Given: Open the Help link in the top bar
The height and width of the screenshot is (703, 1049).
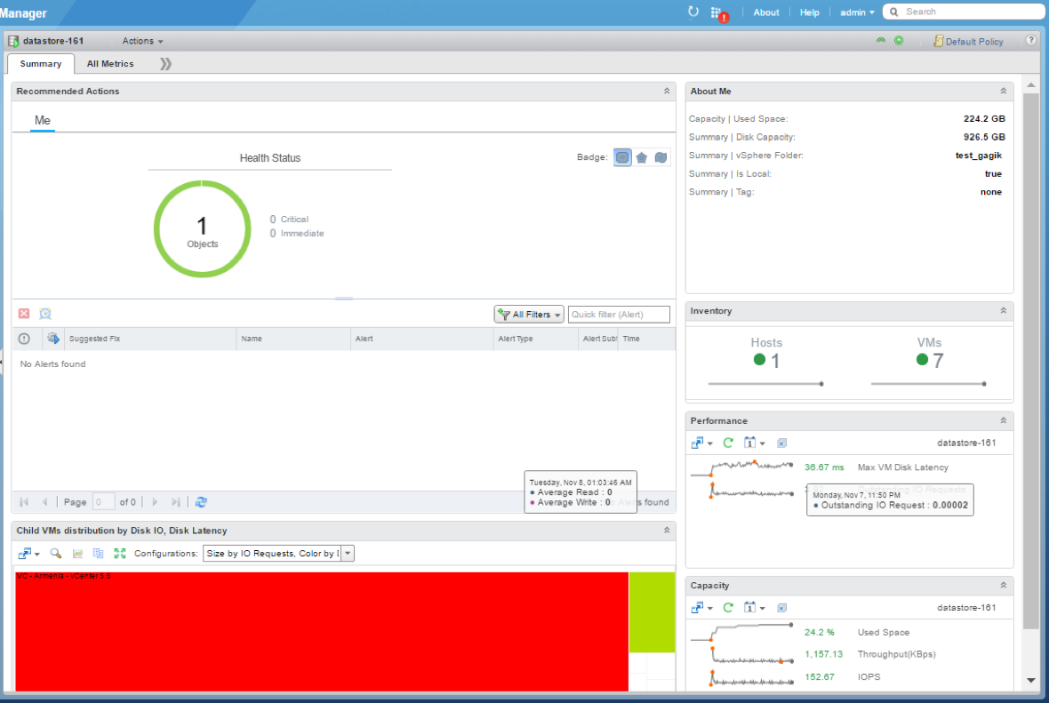Looking at the screenshot, I should [809, 12].
